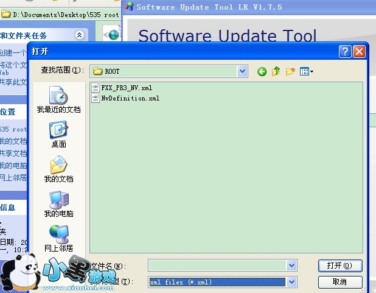Click the globe icon in Explorer window
This screenshot has width=376, height=293.
pos(113,35)
